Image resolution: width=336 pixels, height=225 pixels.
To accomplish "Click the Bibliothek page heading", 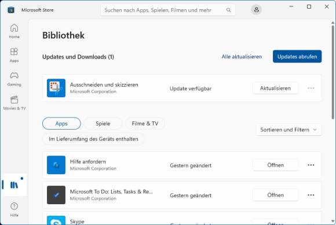I will coord(63,35).
